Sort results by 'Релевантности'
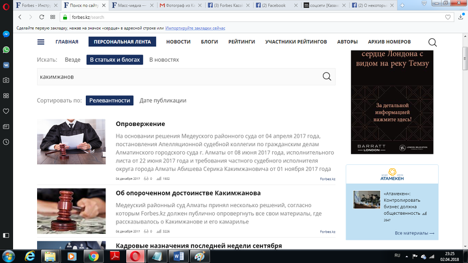The image size is (468, 263). [x=109, y=101]
